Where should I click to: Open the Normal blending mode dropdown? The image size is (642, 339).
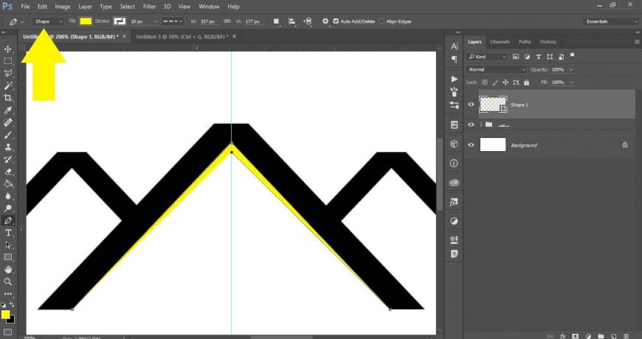pyautogui.click(x=497, y=69)
